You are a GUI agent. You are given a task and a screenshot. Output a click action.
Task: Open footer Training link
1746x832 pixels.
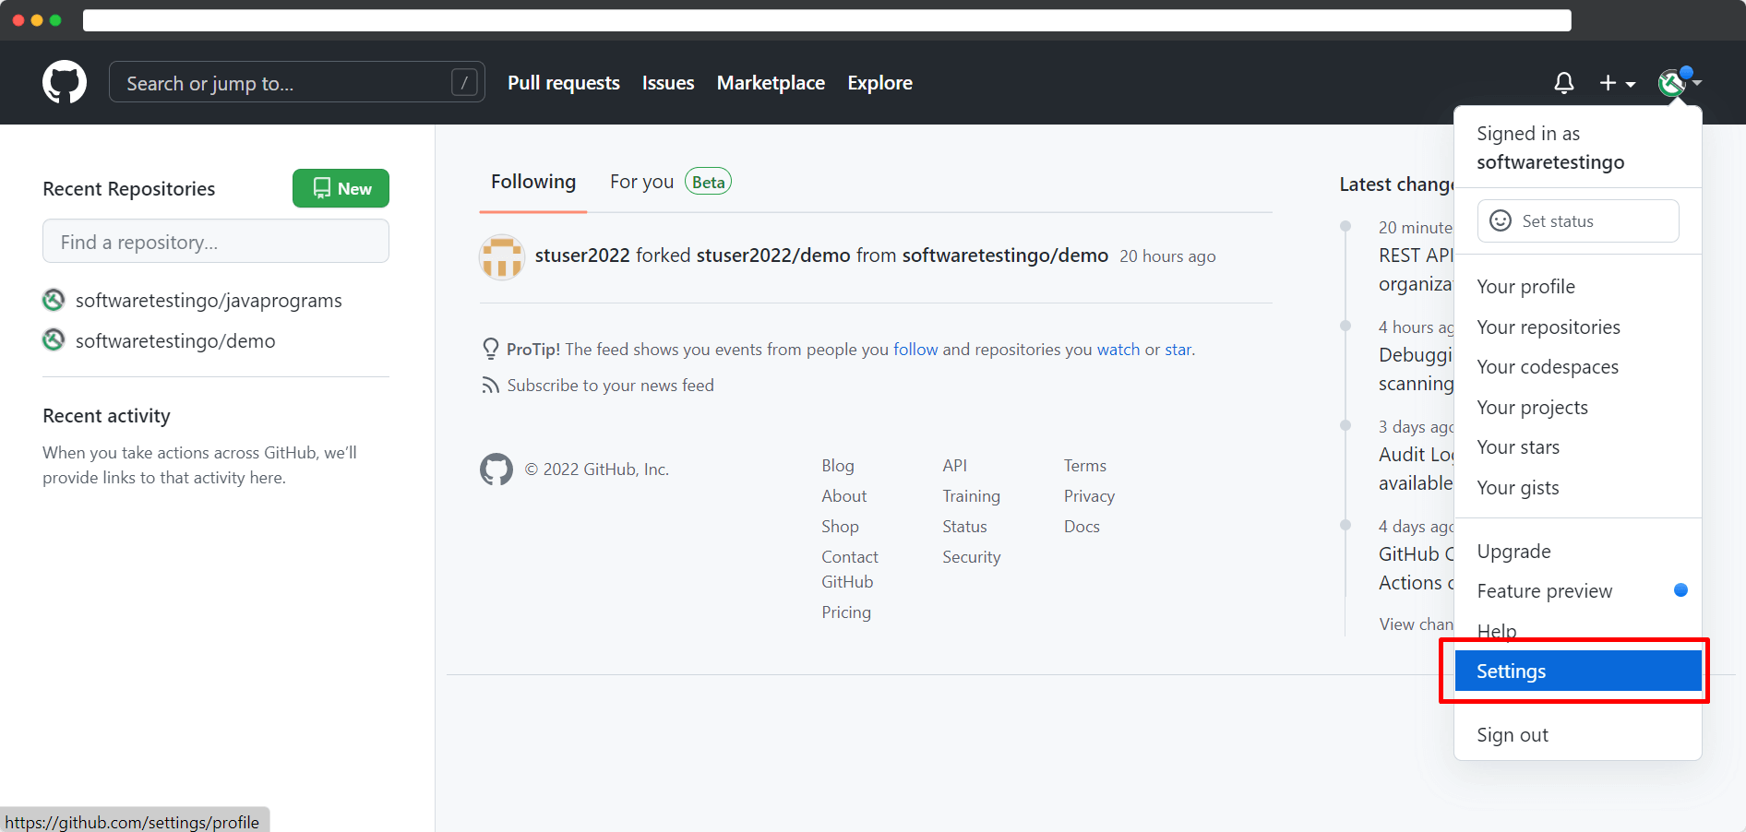(971, 496)
